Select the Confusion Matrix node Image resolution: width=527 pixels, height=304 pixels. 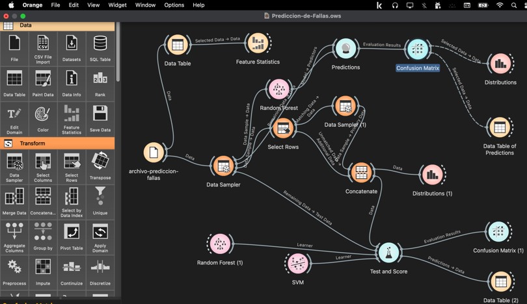(418, 49)
